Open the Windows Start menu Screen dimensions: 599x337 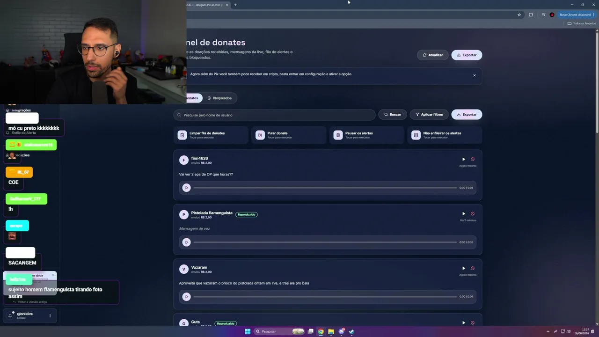[x=248, y=332]
